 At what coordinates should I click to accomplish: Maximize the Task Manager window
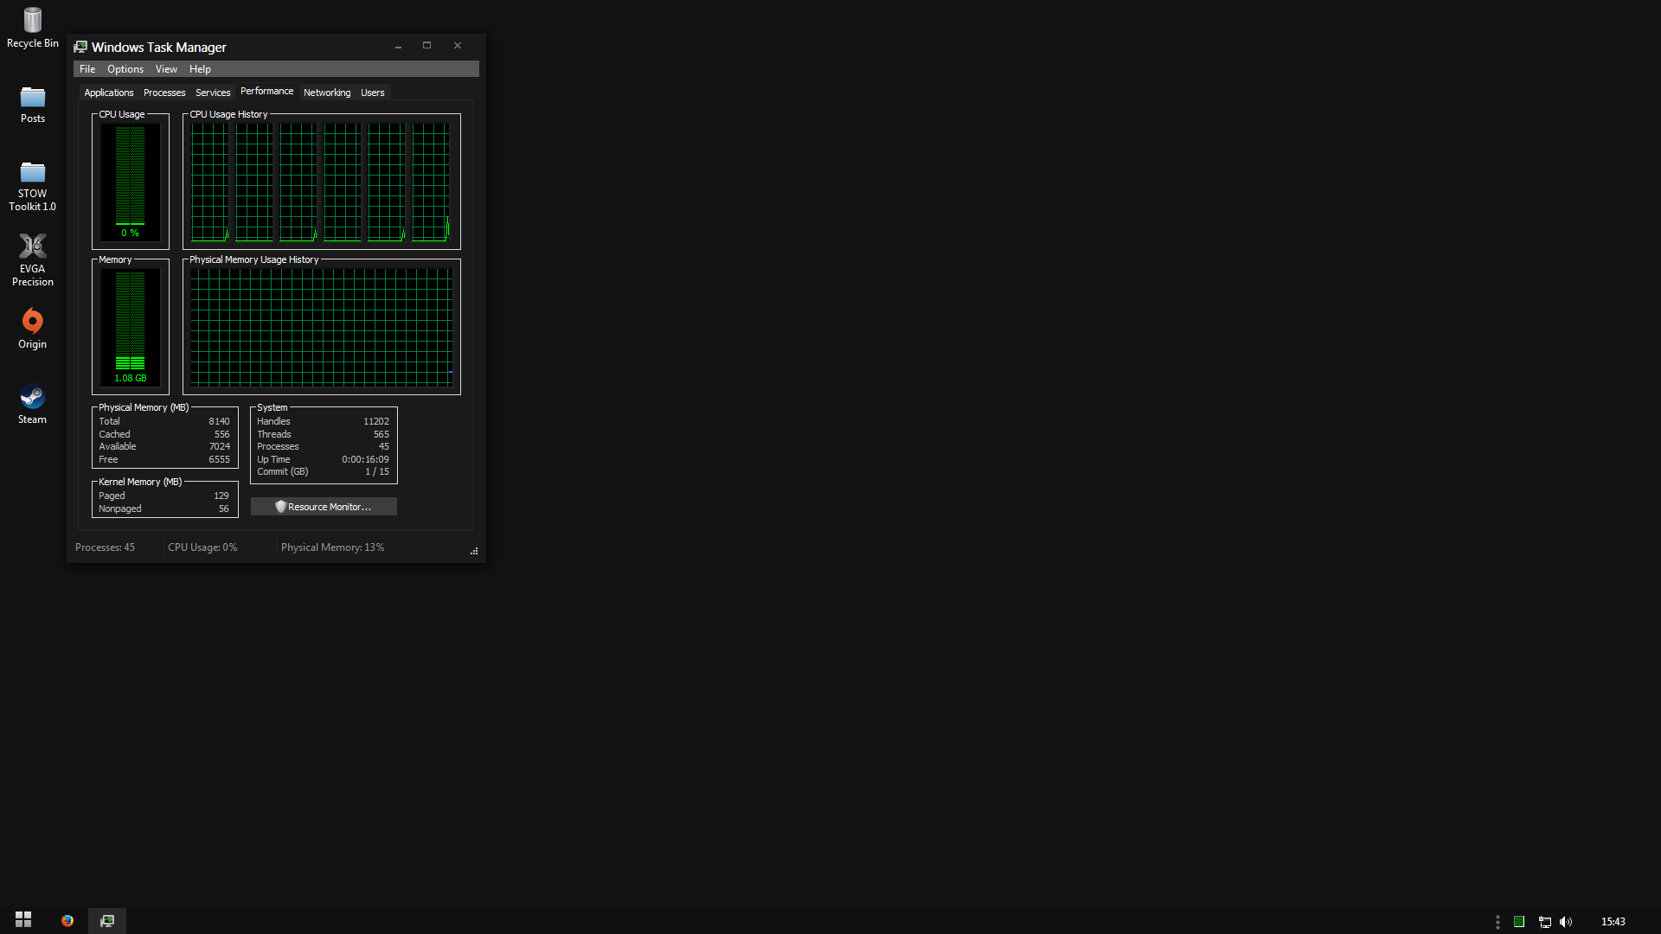426,46
